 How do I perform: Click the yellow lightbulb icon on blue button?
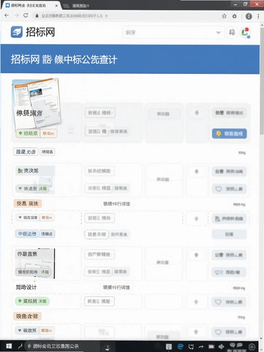coord(218,134)
